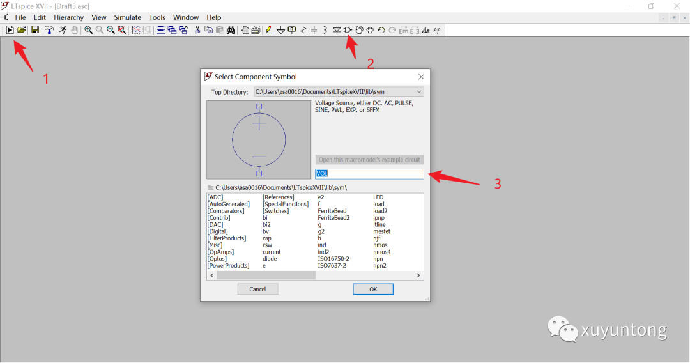This screenshot has height=363, width=690.
Task: Open the View menu
Action: 98,18
